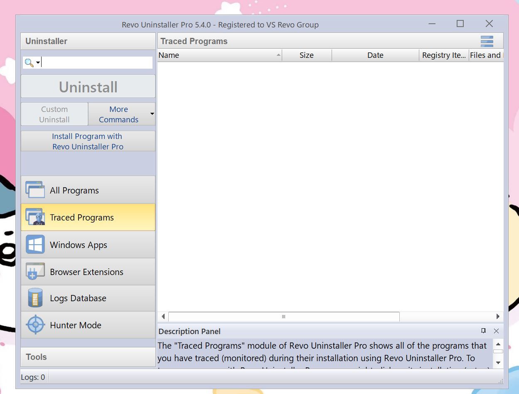
Task: Close the Description Panel
Action: 496,331
